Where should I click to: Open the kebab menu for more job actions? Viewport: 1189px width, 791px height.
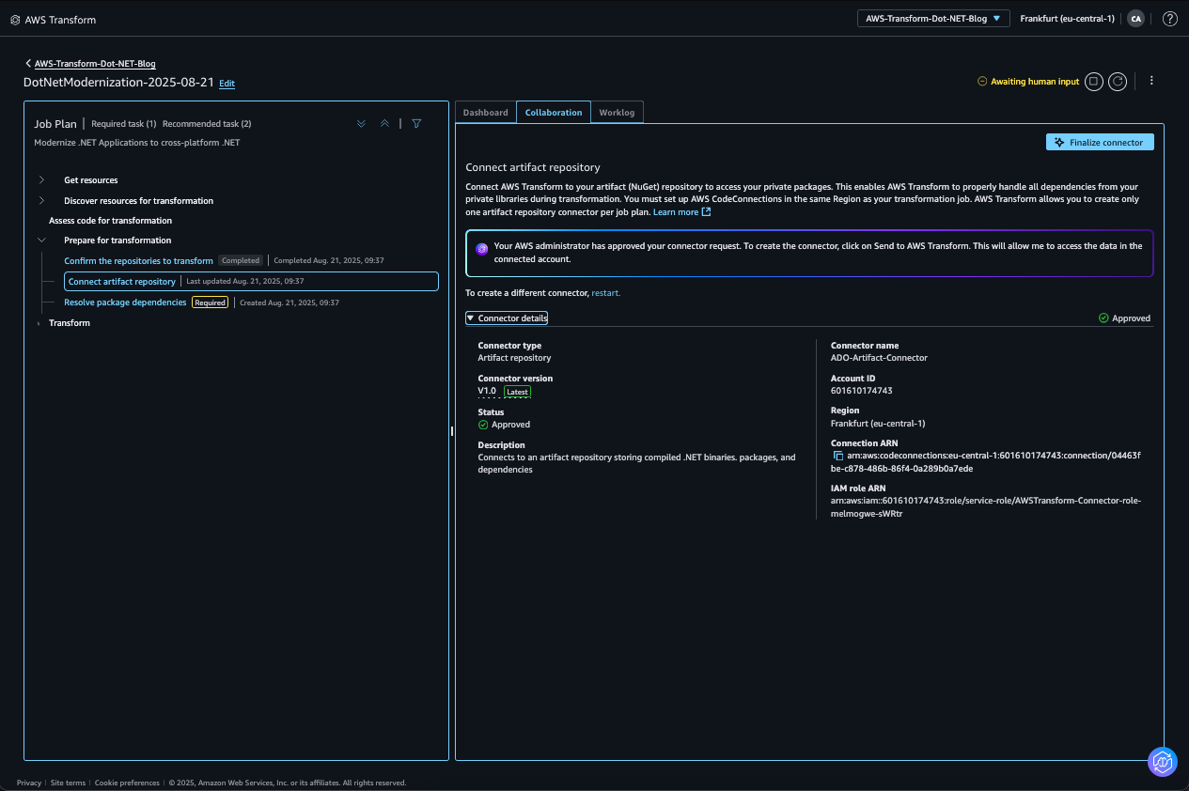click(x=1151, y=80)
